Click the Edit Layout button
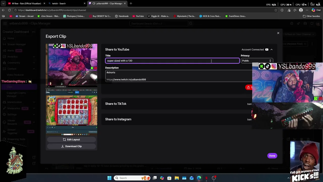The height and width of the screenshot is (182, 323). click(71, 140)
